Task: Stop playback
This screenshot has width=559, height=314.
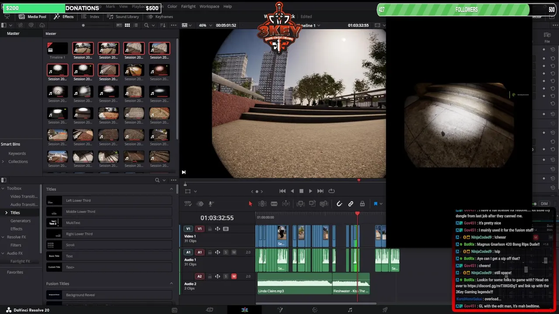Action: (x=301, y=191)
